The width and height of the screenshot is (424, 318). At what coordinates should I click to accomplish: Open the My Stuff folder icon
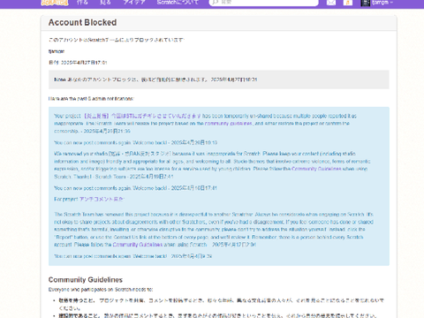[x=348, y=3]
